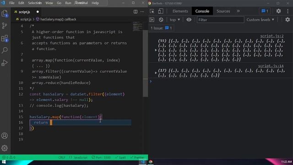Open the Accounts menu icon
This screenshot has height=165, width=293.
pos(5,136)
